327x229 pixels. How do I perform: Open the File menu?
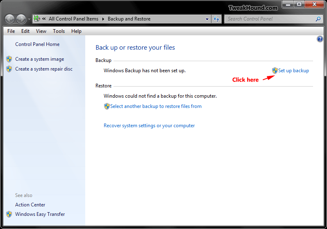11,31
